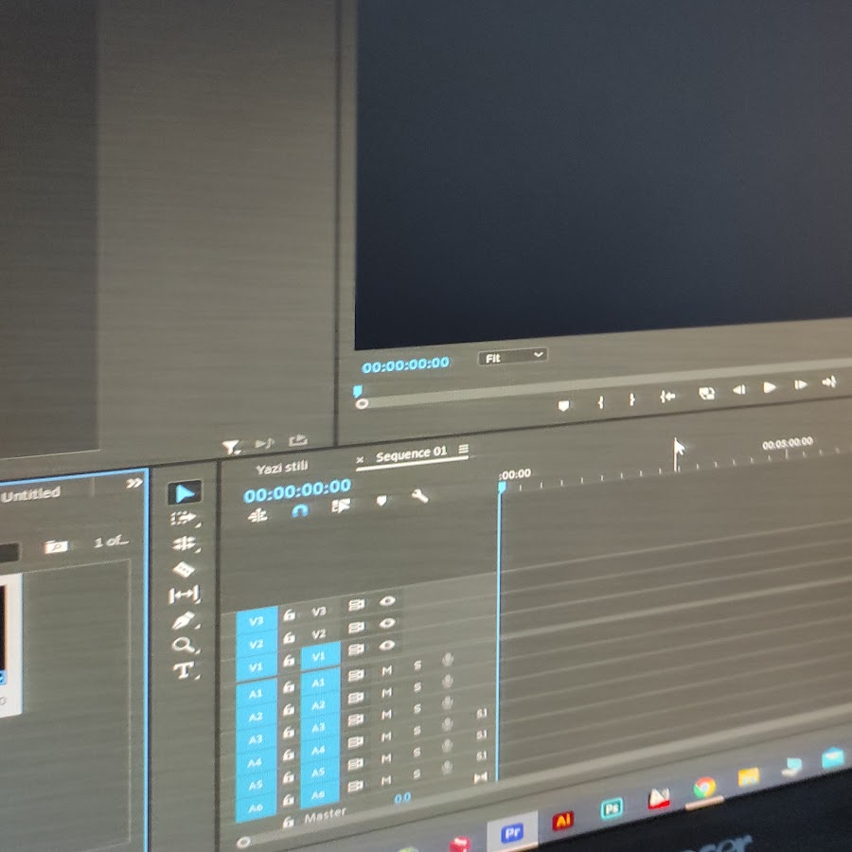Click the Go to Out point icon
Screen dimensions: 852x852
(x=829, y=382)
